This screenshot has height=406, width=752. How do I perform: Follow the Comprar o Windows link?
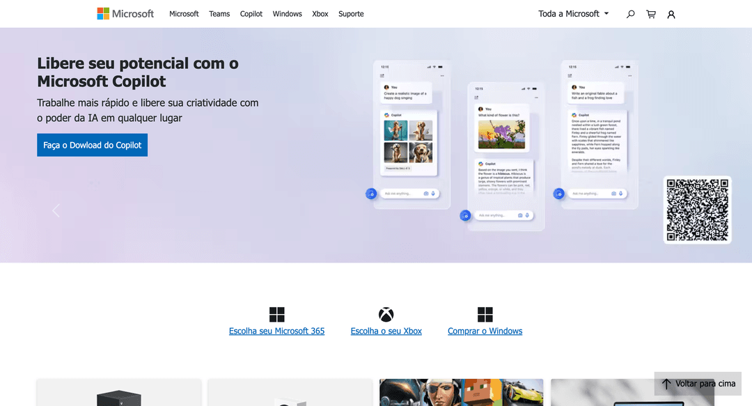(x=485, y=331)
